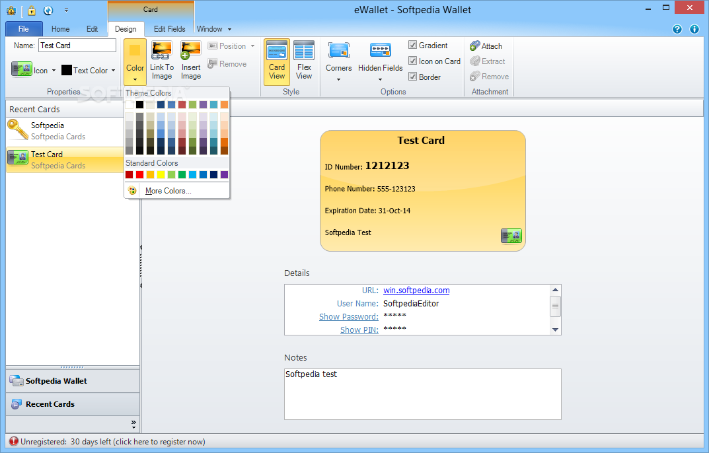Click the Remove attachment icon
The width and height of the screenshot is (709, 453).
click(474, 77)
